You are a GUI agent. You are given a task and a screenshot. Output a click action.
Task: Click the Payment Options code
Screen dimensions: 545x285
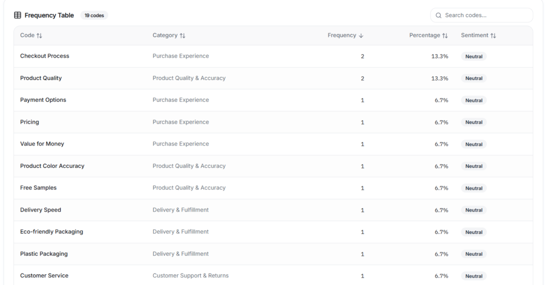(43, 100)
